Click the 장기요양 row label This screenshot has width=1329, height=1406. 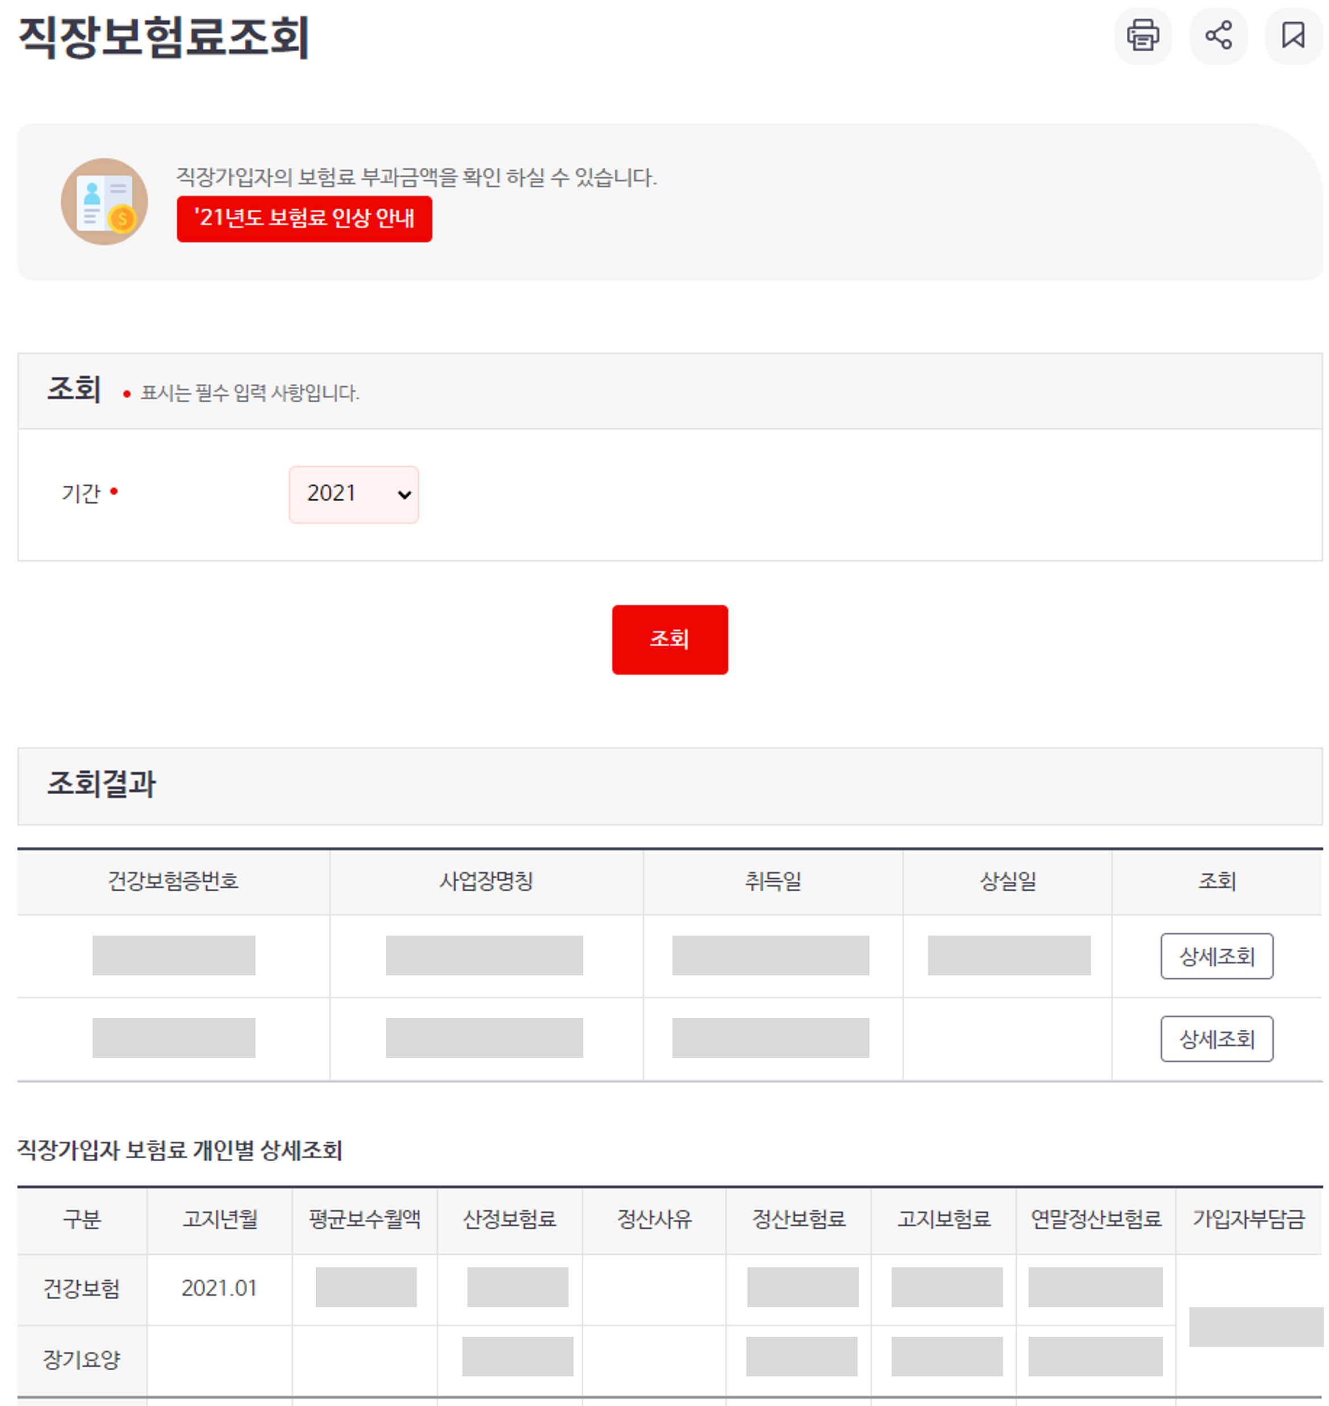pyautogui.click(x=81, y=1358)
